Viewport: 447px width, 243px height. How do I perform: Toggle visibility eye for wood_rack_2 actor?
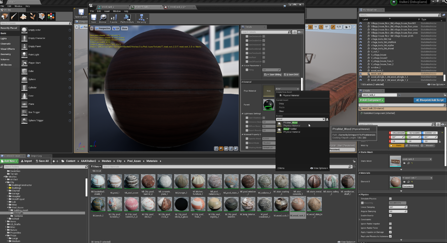click(x=360, y=74)
